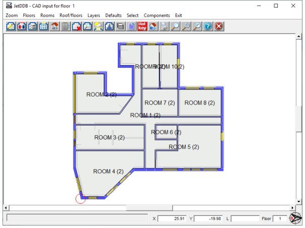
Task: Click the horizontal scrollbar thumb
Action: (149, 208)
